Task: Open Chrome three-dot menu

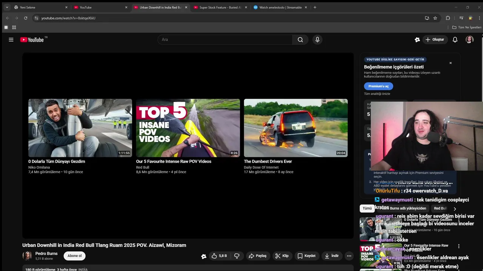Action: point(479,18)
